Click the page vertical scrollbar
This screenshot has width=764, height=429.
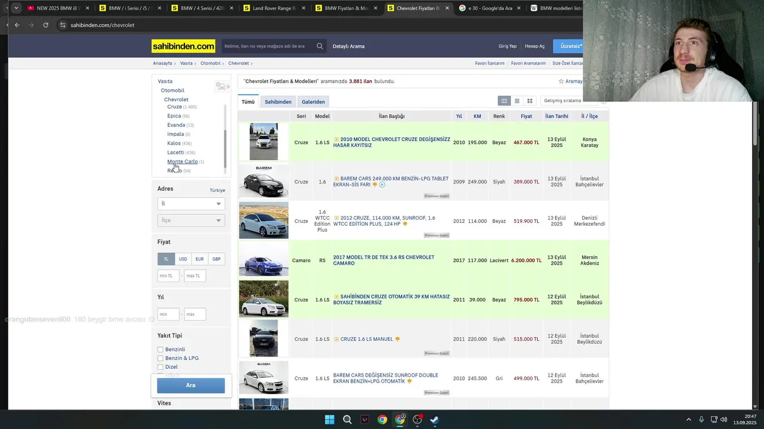pyautogui.click(x=756, y=125)
